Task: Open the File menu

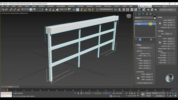Action: pos(3,6)
